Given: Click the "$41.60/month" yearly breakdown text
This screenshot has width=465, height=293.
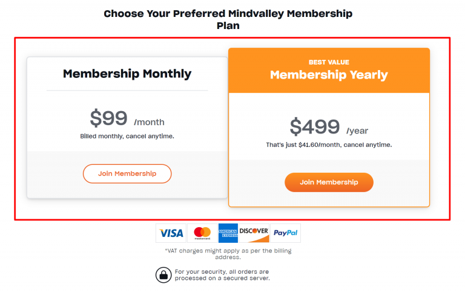Looking at the screenshot, I should (329, 145).
